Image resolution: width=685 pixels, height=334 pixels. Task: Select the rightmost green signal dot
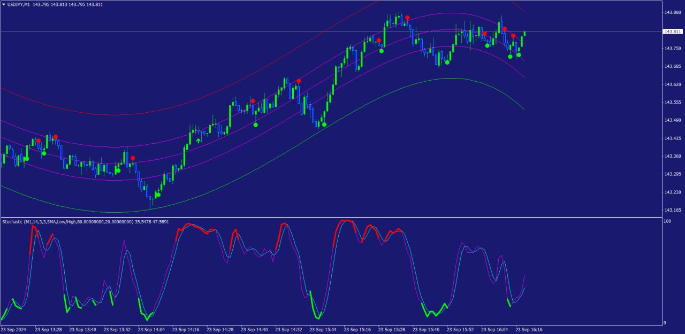519,55
